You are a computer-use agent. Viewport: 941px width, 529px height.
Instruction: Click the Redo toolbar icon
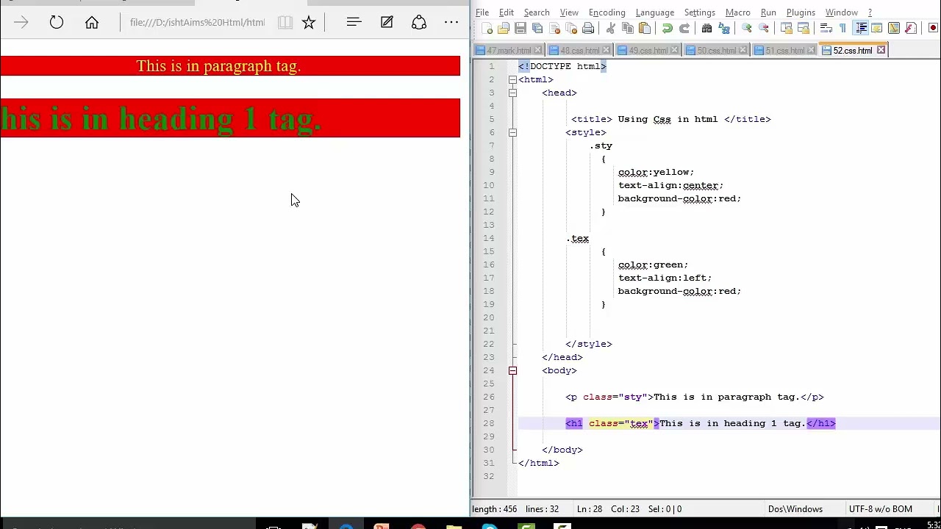[684, 28]
